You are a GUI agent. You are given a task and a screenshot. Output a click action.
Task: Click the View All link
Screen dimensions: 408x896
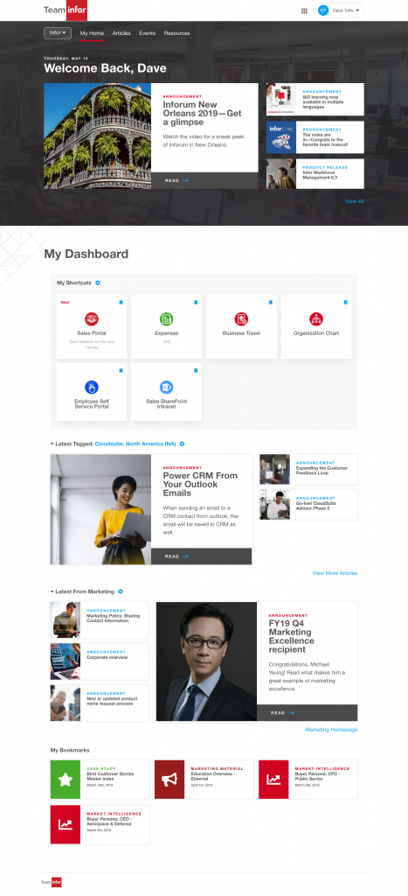click(x=355, y=201)
